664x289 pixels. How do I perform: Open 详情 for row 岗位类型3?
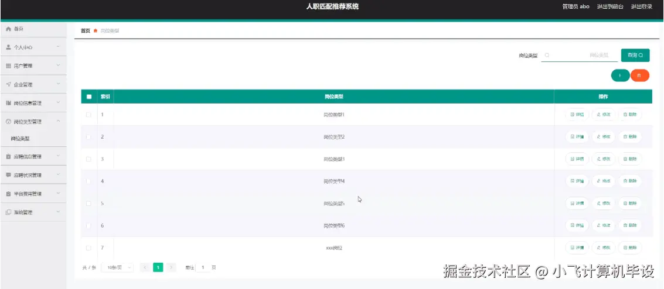(577, 159)
